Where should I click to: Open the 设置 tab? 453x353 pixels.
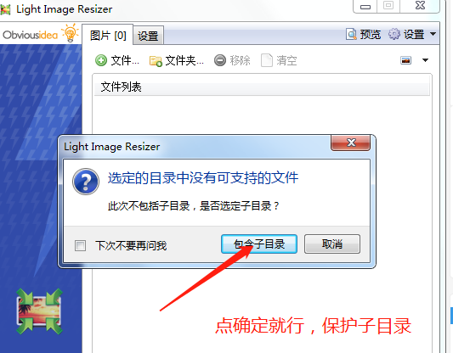point(148,36)
